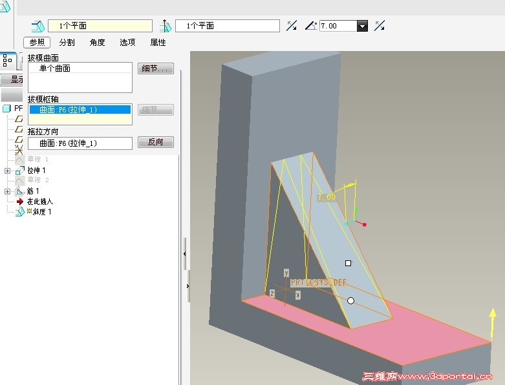Select 拉伸 1 in model tree
The width and height of the screenshot is (505, 385).
click(36, 170)
